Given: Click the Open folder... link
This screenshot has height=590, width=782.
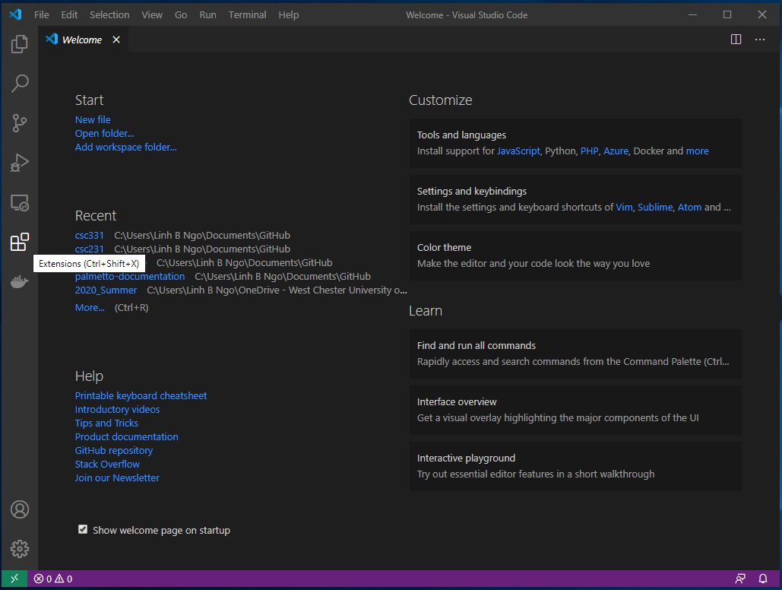Looking at the screenshot, I should (104, 133).
